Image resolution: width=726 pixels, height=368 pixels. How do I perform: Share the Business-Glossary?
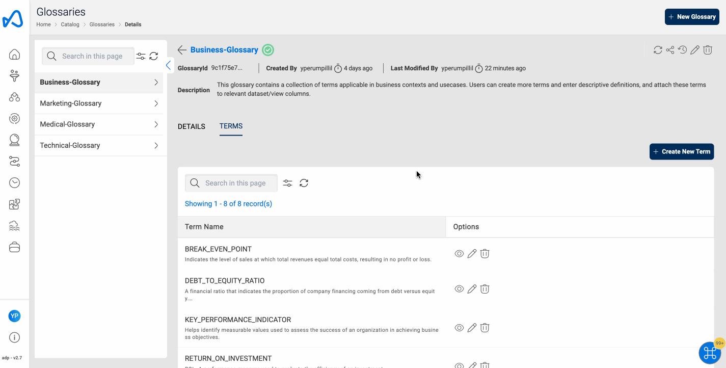click(x=670, y=50)
